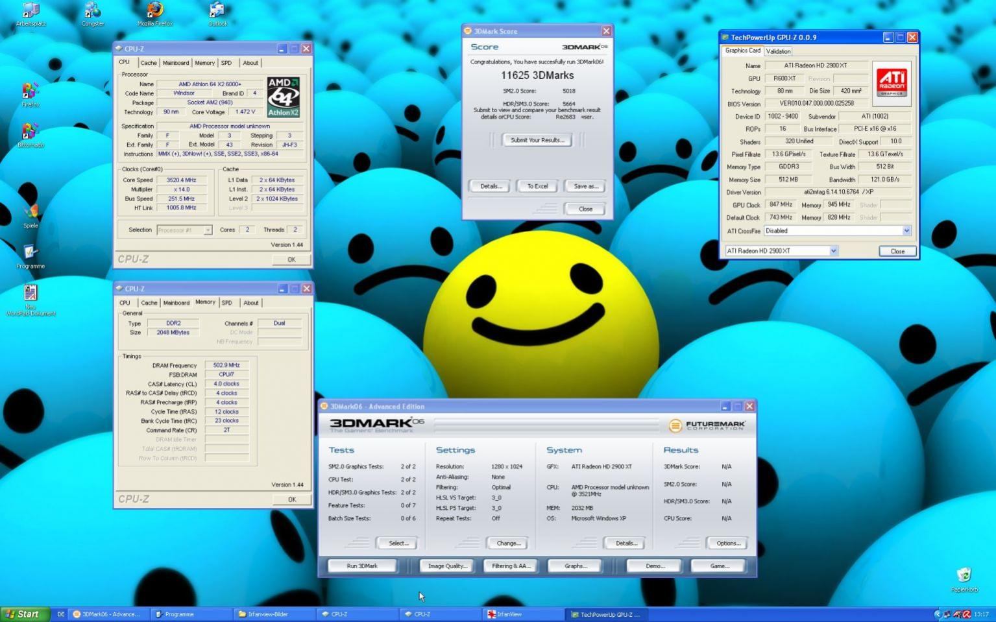996x622 pixels.
Task: Switch to TechPowerUp GPU-Z taskbar button
Action: pyautogui.click(x=607, y=614)
